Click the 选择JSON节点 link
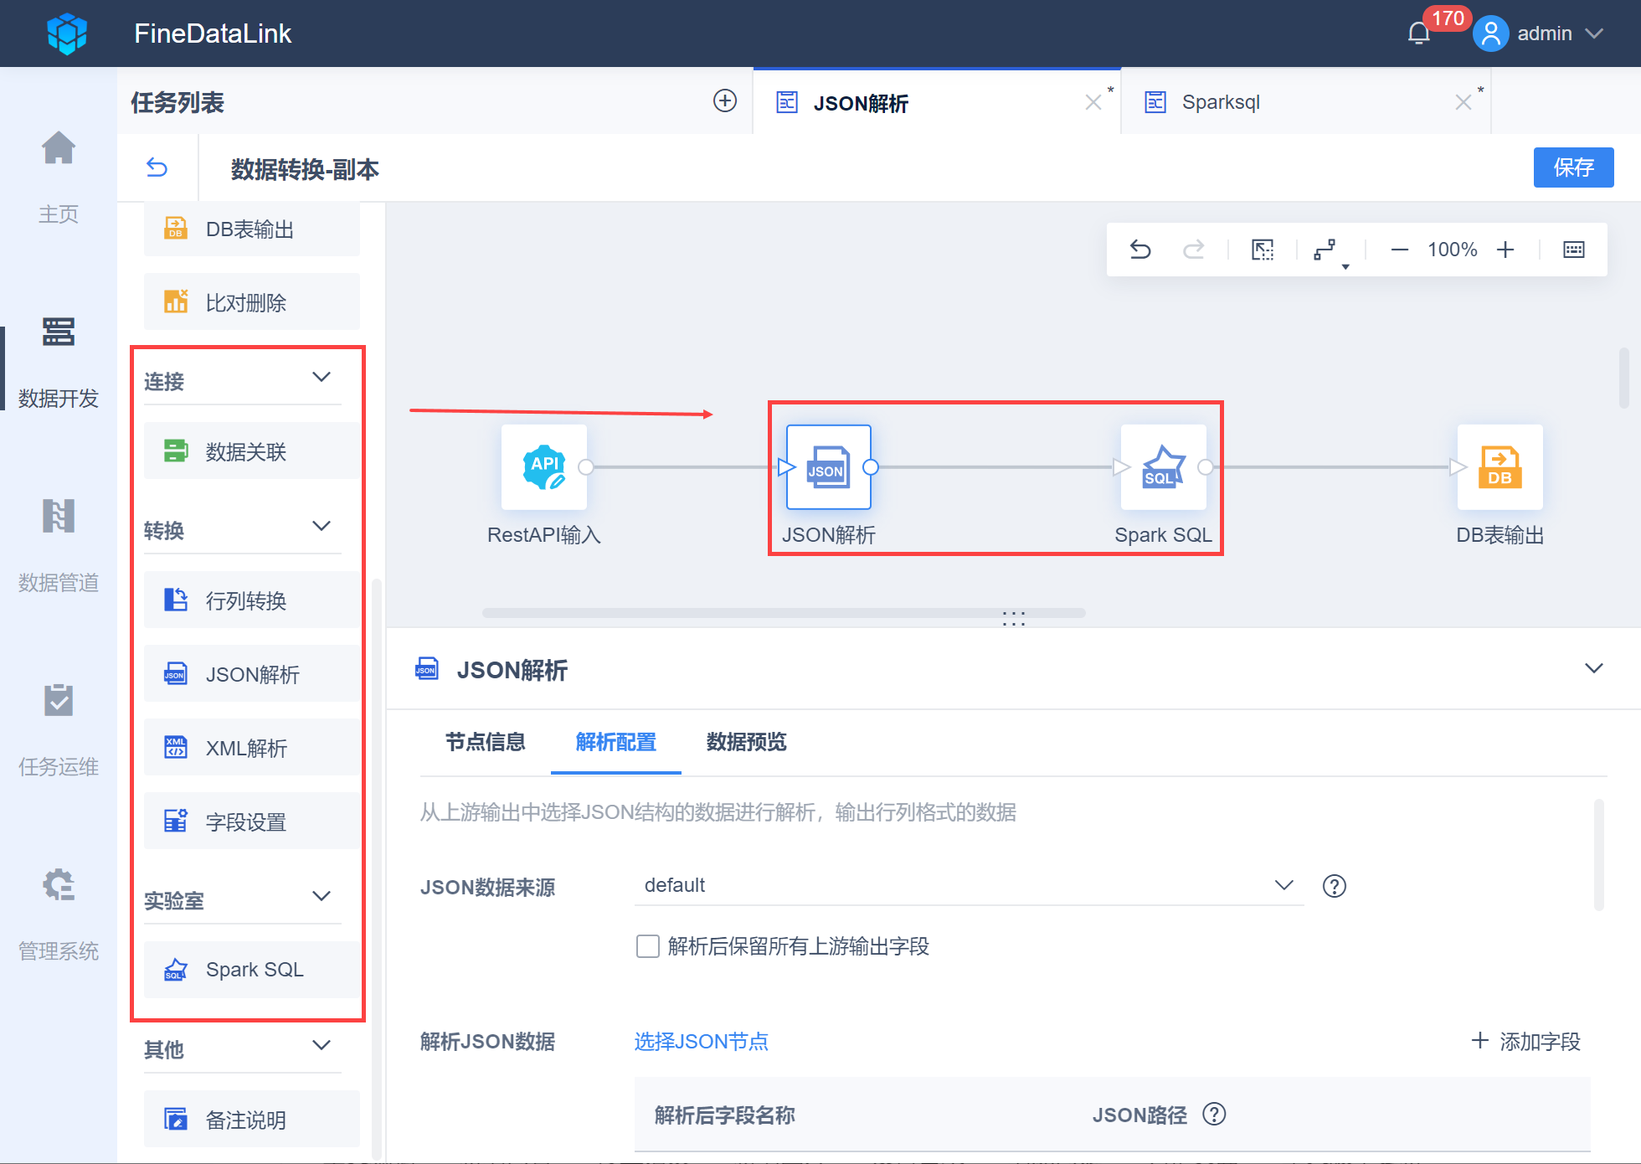This screenshot has width=1641, height=1164. [x=701, y=1042]
